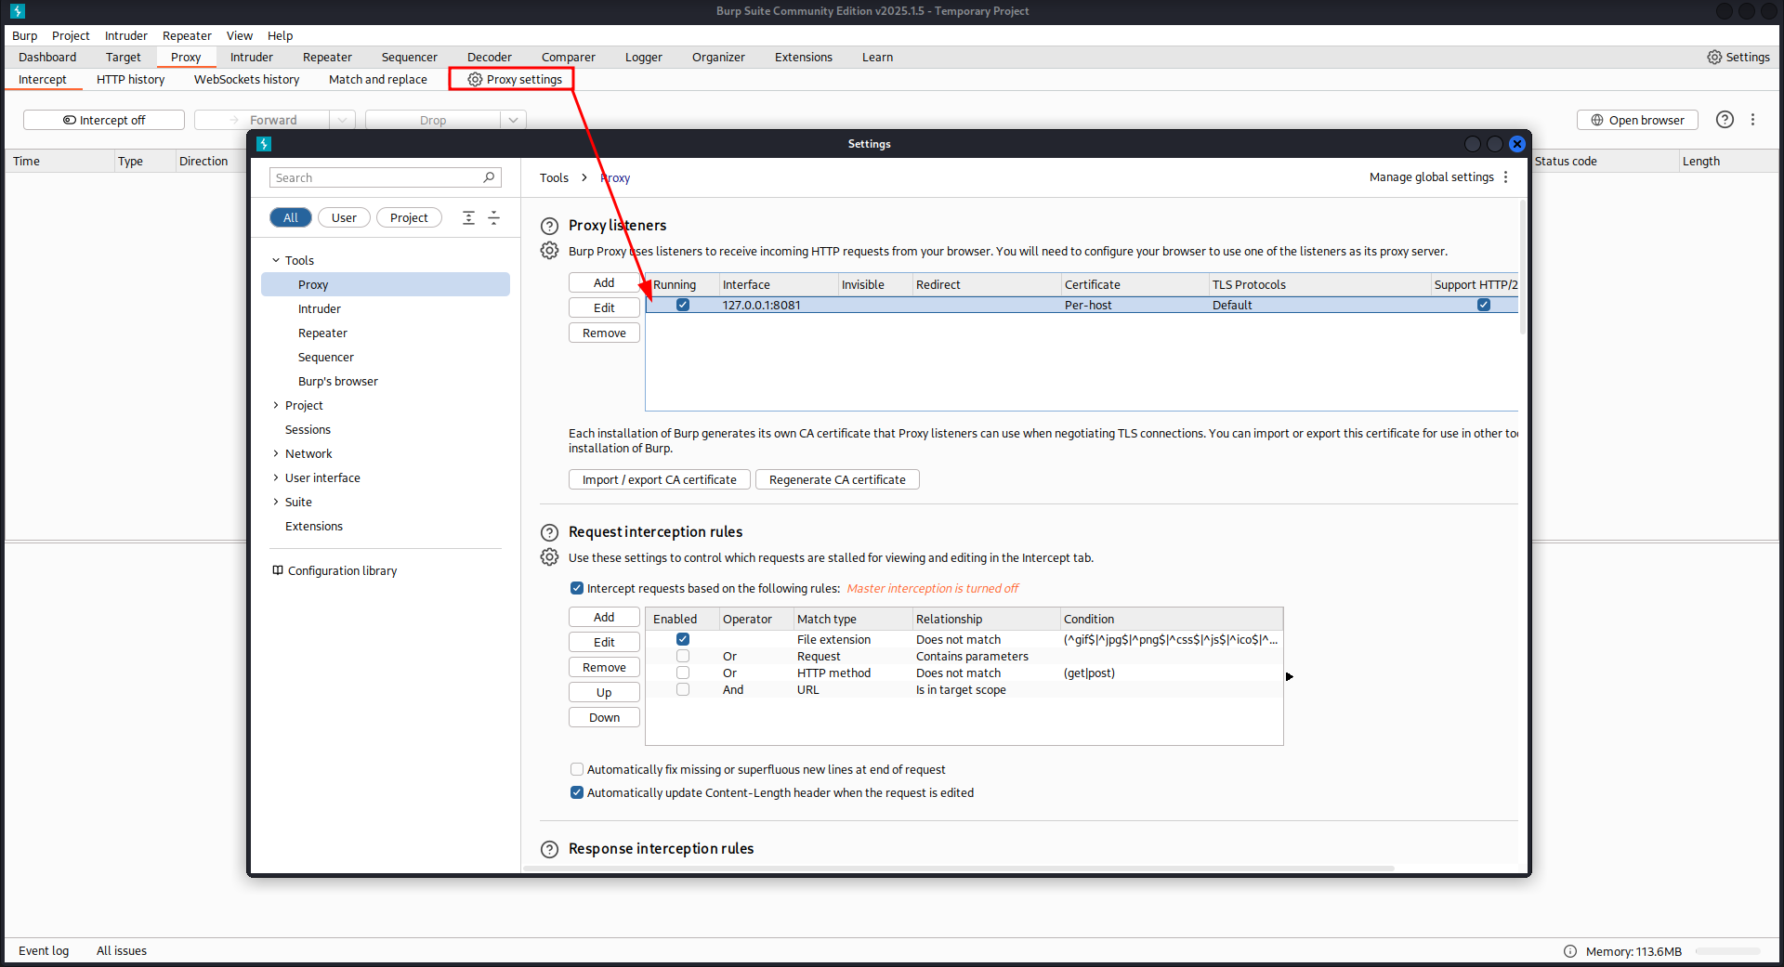The width and height of the screenshot is (1784, 967).
Task: Open the Help menu
Action: (x=280, y=35)
